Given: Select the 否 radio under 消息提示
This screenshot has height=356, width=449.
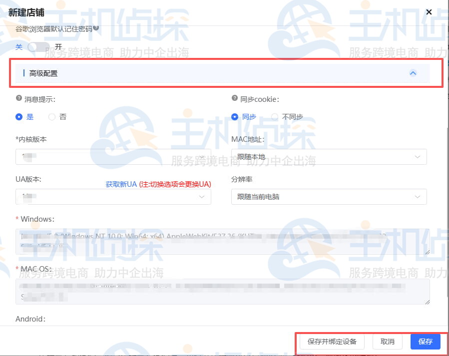Looking at the screenshot, I should [x=51, y=116].
